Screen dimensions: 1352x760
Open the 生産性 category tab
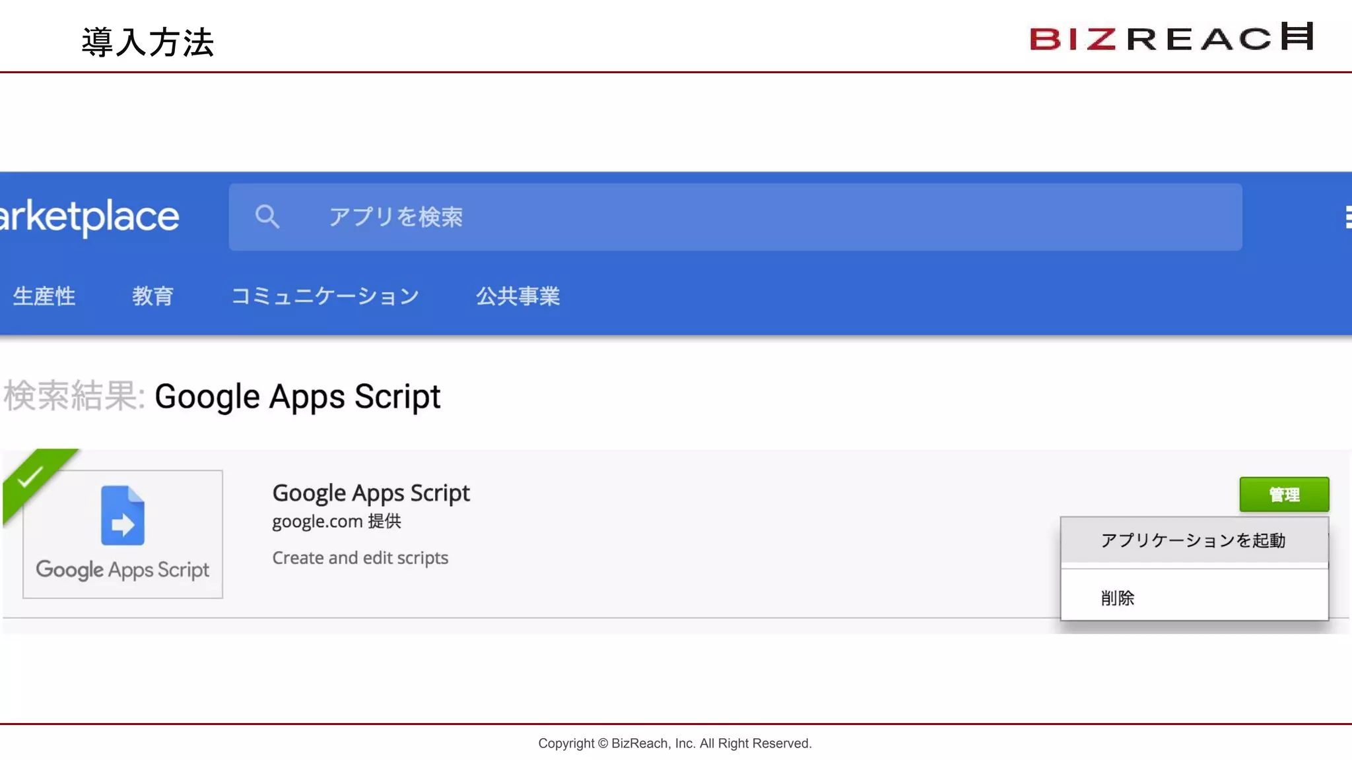(x=44, y=296)
